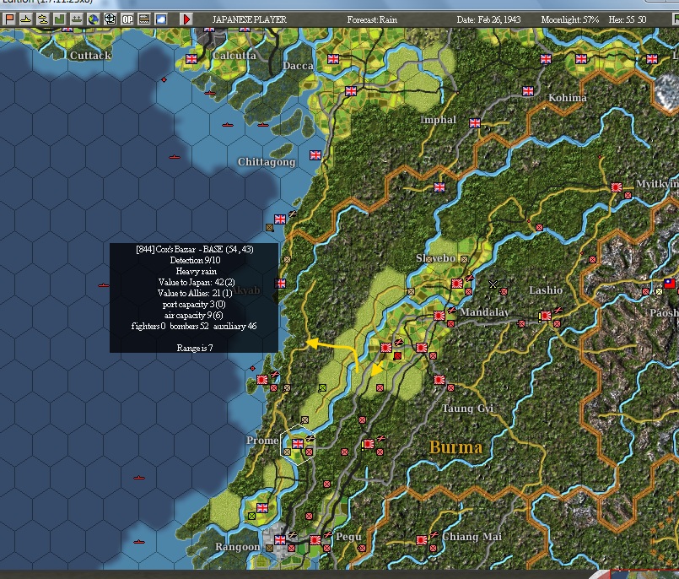Select the British base flag at Chittagong

315,155
